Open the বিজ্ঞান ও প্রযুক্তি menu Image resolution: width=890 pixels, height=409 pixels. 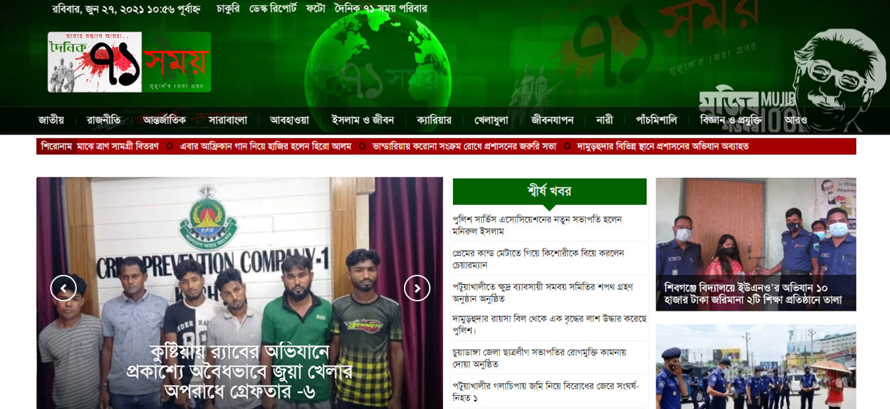[731, 120]
